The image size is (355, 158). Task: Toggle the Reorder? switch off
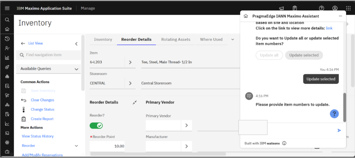click(96, 126)
